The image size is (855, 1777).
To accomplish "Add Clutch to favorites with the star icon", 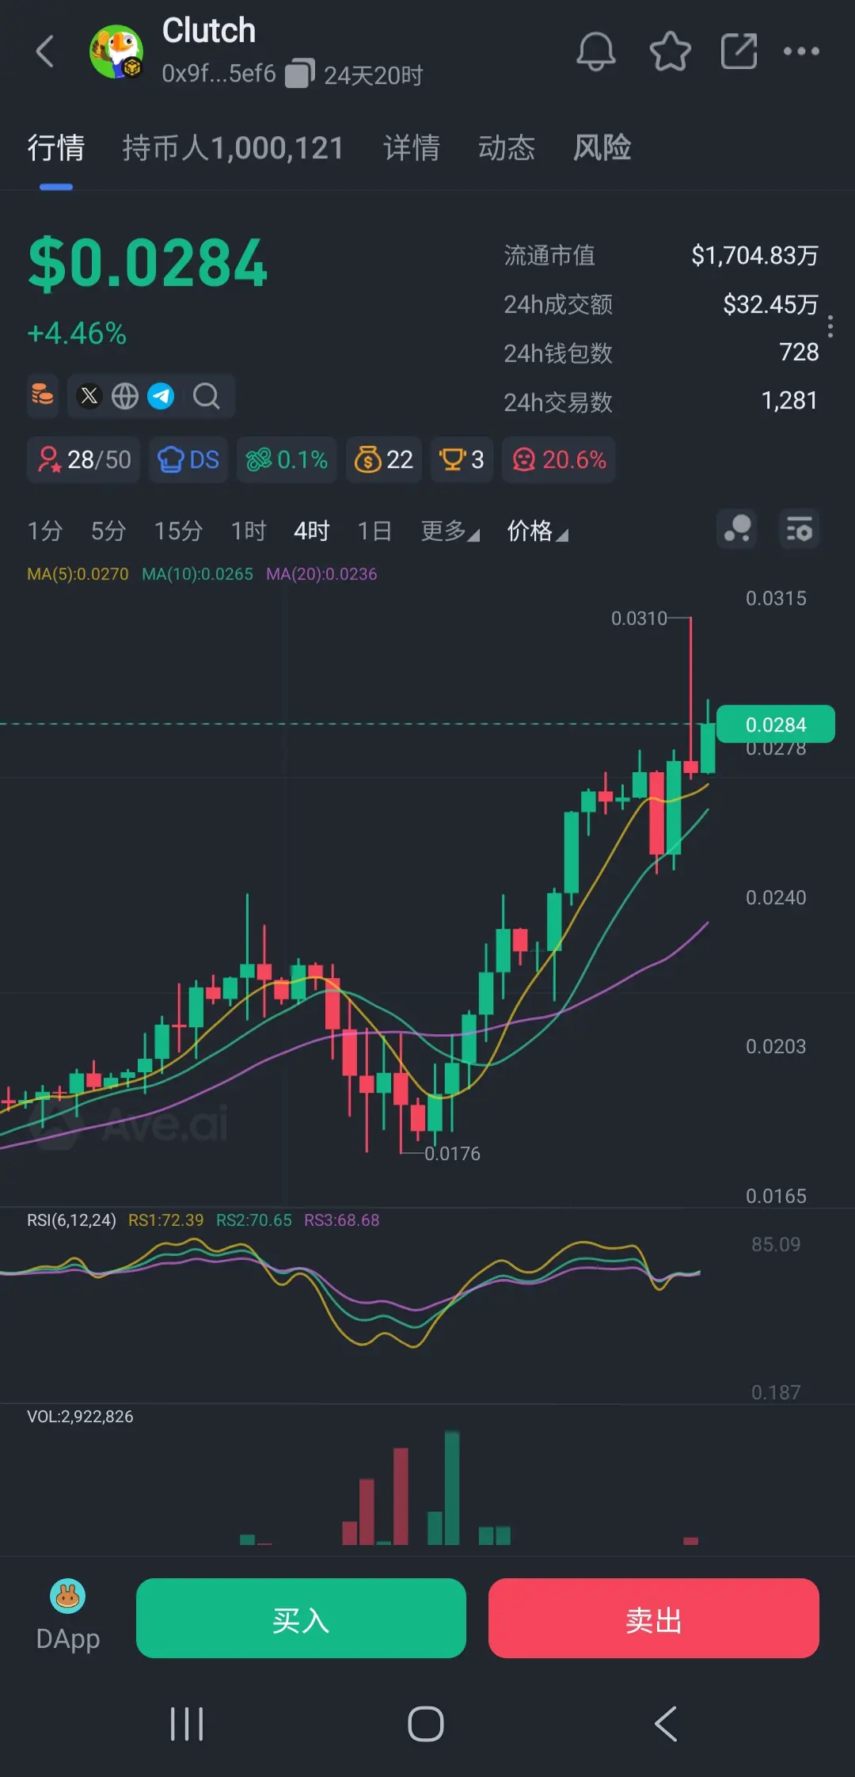I will coord(670,51).
